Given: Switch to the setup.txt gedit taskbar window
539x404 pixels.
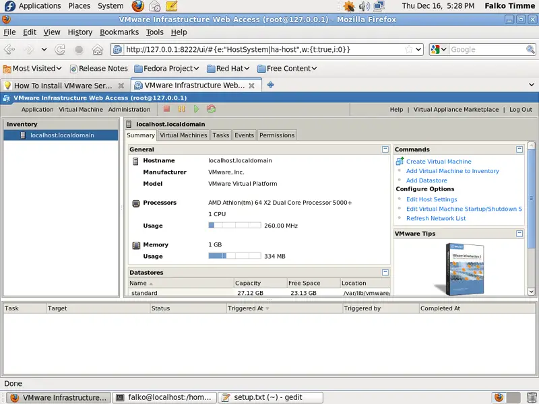Looking at the screenshot, I should point(271,397).
